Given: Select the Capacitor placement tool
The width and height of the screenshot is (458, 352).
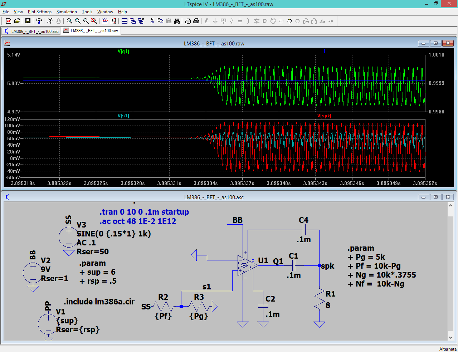Looking at the screenshot, I should click(240, 21).
